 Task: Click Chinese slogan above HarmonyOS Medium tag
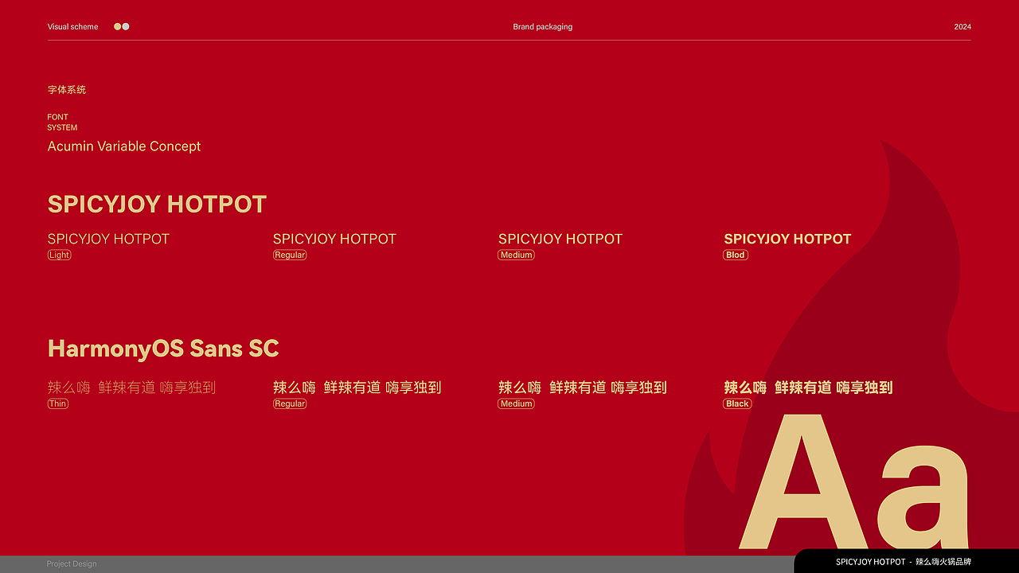583,388
